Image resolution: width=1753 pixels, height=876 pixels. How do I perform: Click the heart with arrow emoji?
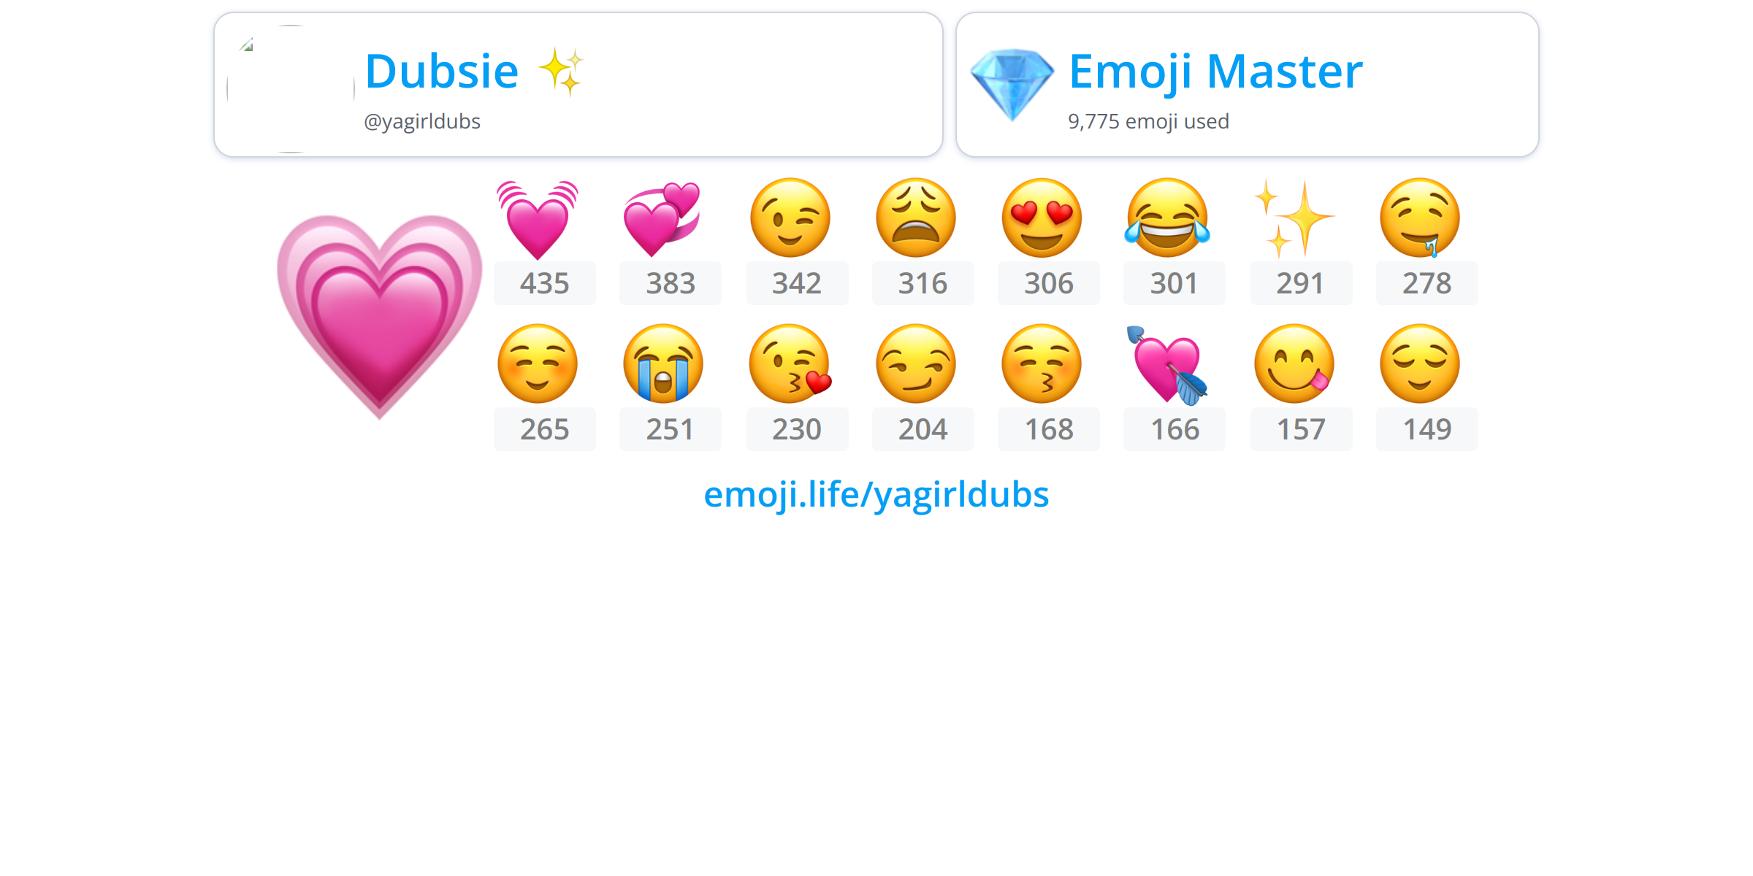[1167, 365]
